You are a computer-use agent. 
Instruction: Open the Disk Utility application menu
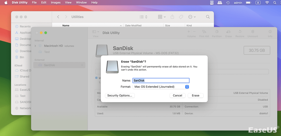(20, 3)
